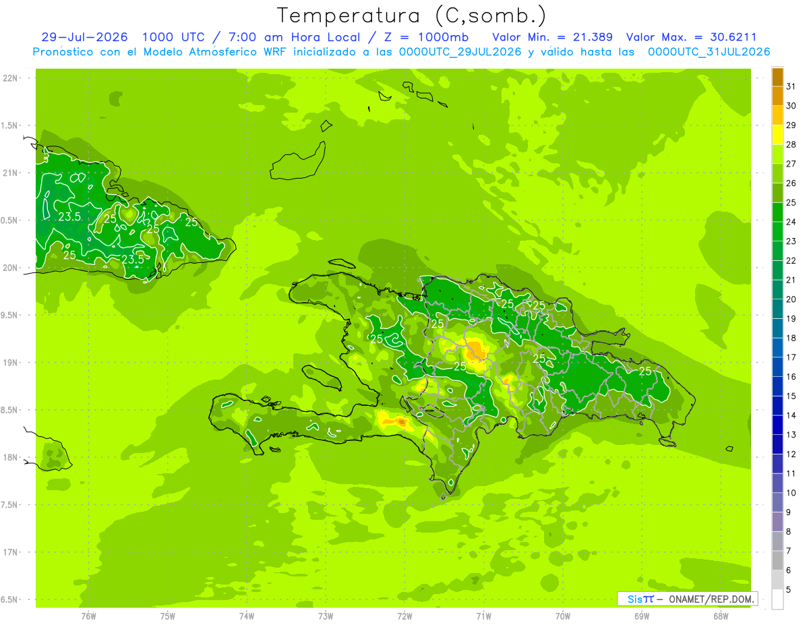Viewport: 809px width, 625px height.
Task: Select the yellow swatch between 28 and 29
Action: coord(777,135)
